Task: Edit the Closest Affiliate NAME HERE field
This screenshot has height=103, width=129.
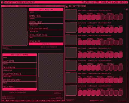Action: (x=20, y=60)
